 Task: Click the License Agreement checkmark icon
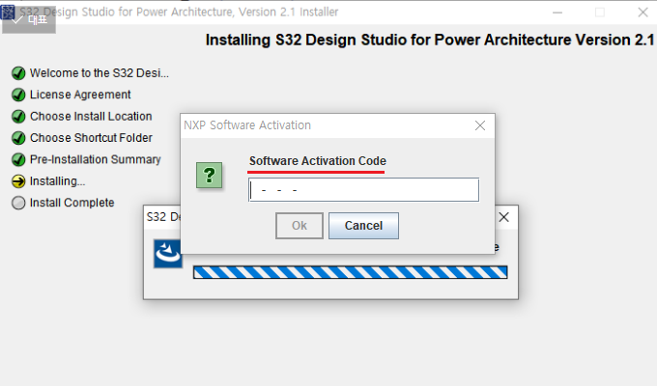18,95
